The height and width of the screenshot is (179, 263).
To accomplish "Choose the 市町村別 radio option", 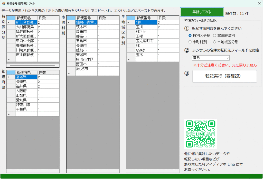I will pyautogui.click(x=190, y=42).
